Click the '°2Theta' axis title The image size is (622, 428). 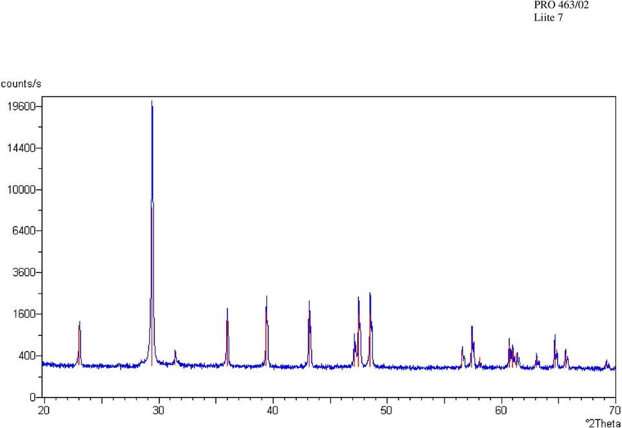tap(603, 423)
